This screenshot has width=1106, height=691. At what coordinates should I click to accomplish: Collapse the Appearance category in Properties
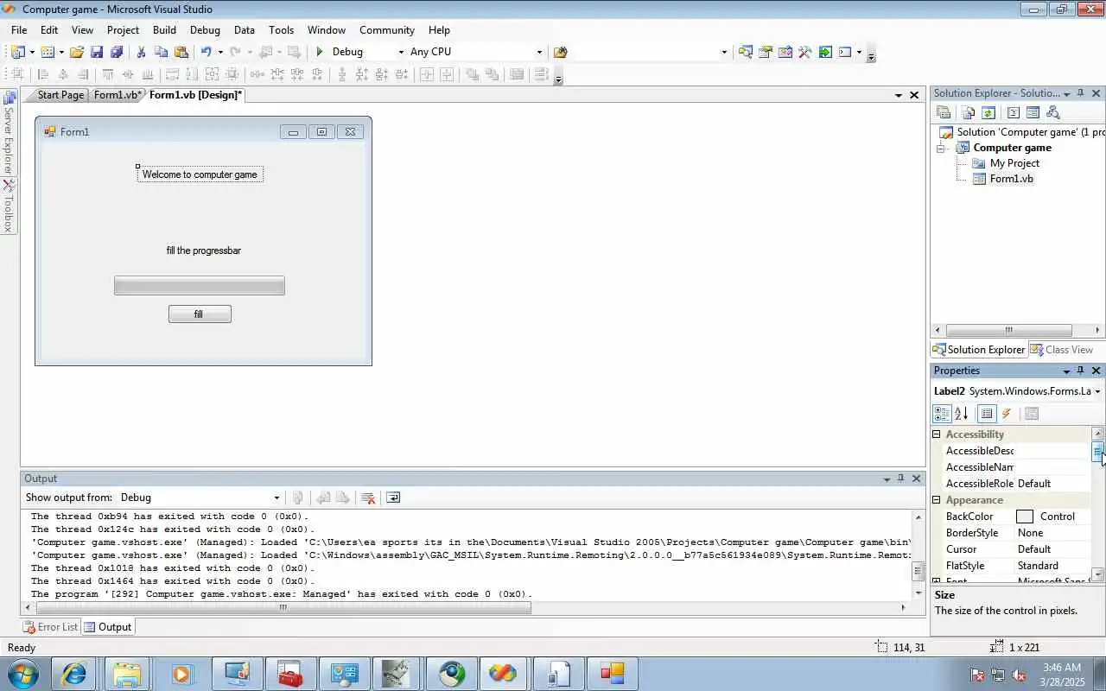click(937, 500)
